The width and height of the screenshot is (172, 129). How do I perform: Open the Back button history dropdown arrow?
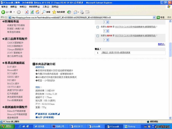point(14,12)
